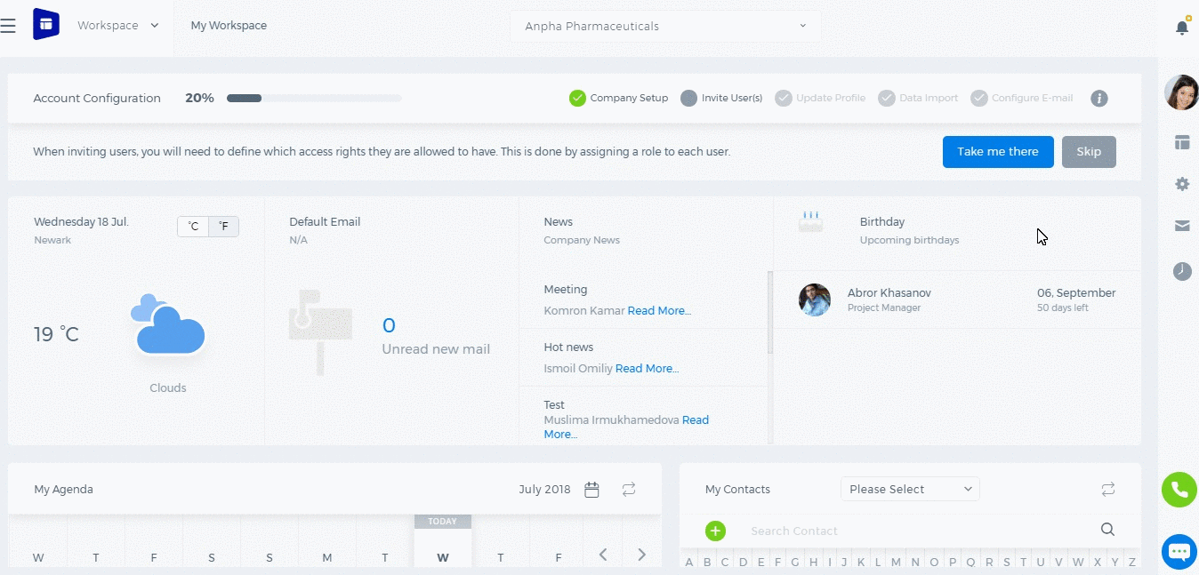Click the account configuration progress bar

pos(314,99)
